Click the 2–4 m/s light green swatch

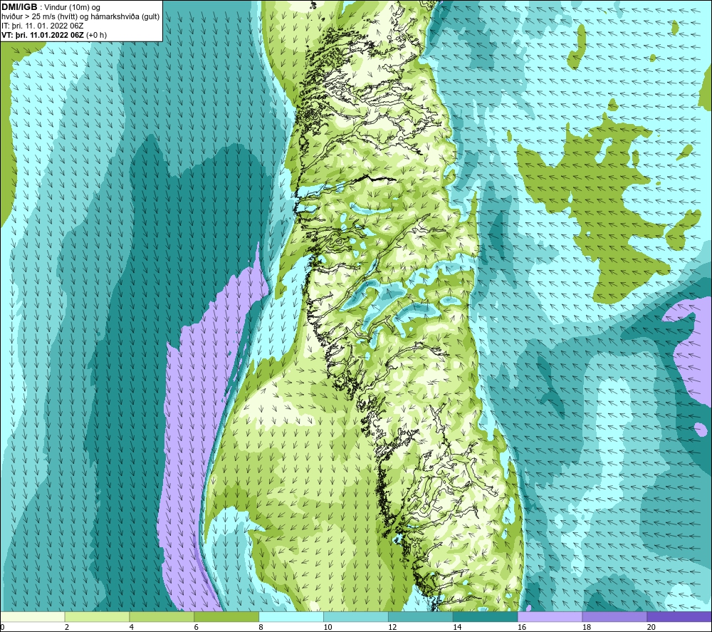coord(97,617)
